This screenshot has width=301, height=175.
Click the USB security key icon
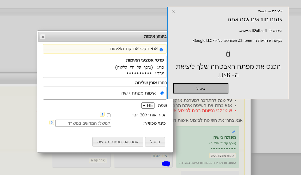click(228, 53)
